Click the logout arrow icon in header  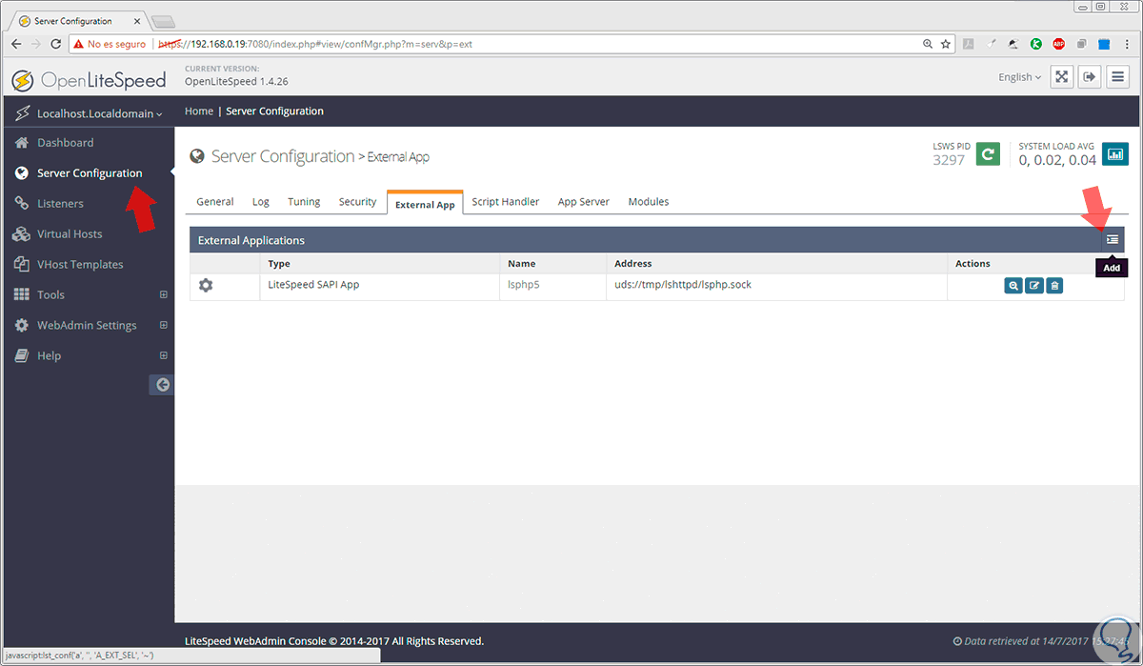coord(1091,77)
